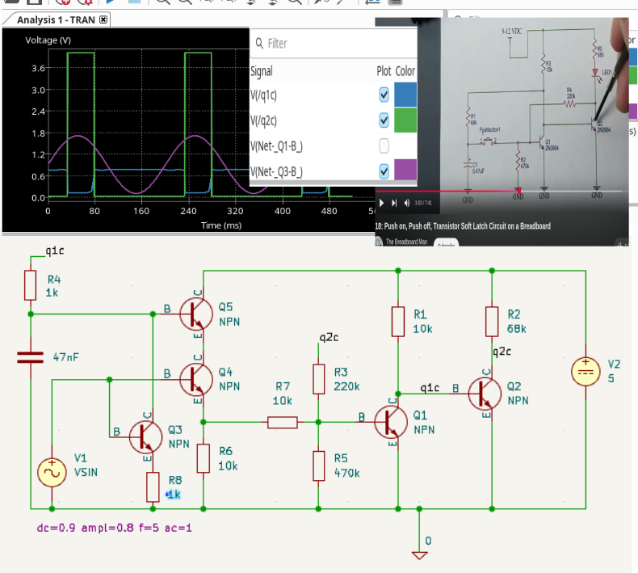Click the q2c net label above R3
638x573 pixels.
(x=329, y=337)
